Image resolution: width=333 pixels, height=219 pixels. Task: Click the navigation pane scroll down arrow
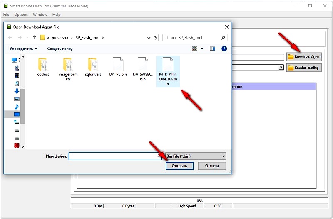pyautogui.click(x=23, y=146)
